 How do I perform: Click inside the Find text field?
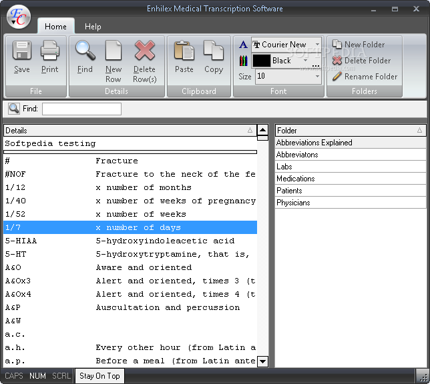(81, 109)
